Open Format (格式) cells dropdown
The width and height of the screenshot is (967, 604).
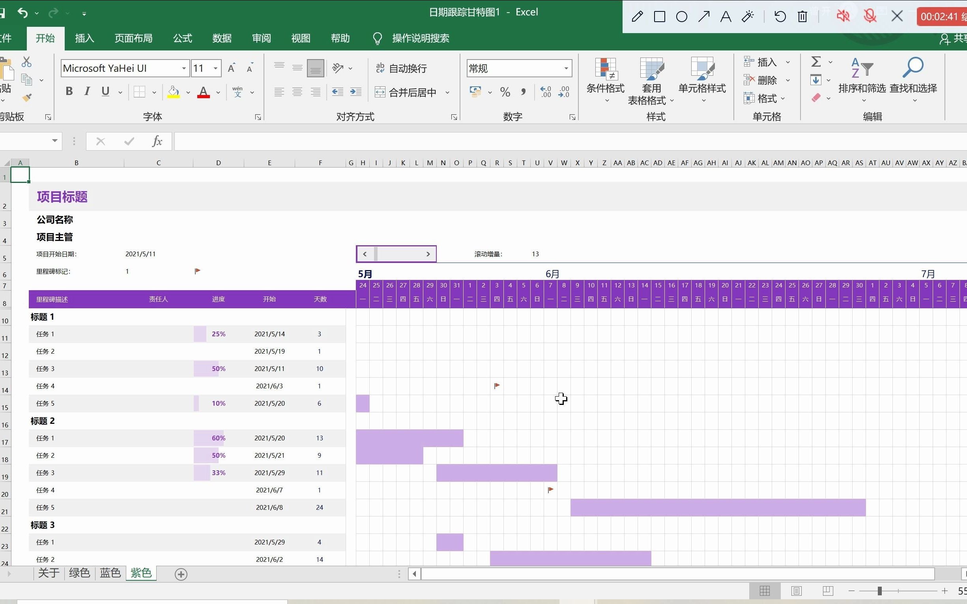pyautogui.click(x=764, y=98)
